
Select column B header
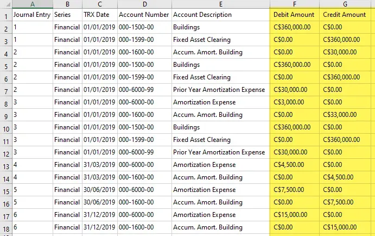[67, 4]
